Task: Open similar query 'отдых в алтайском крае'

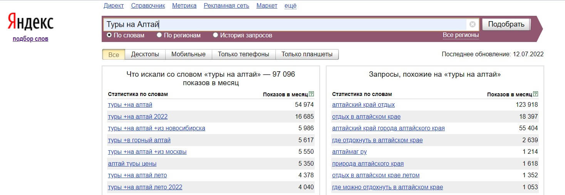Action: tap(366, 116)
